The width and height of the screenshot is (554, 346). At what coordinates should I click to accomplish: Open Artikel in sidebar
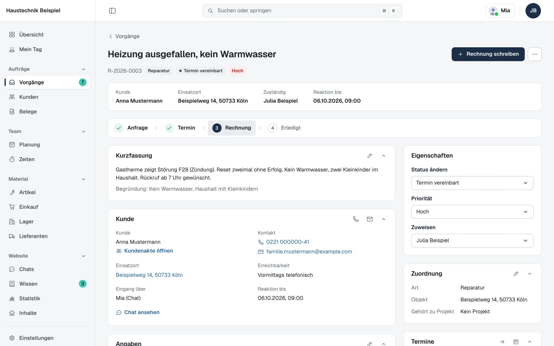[47, 192]
